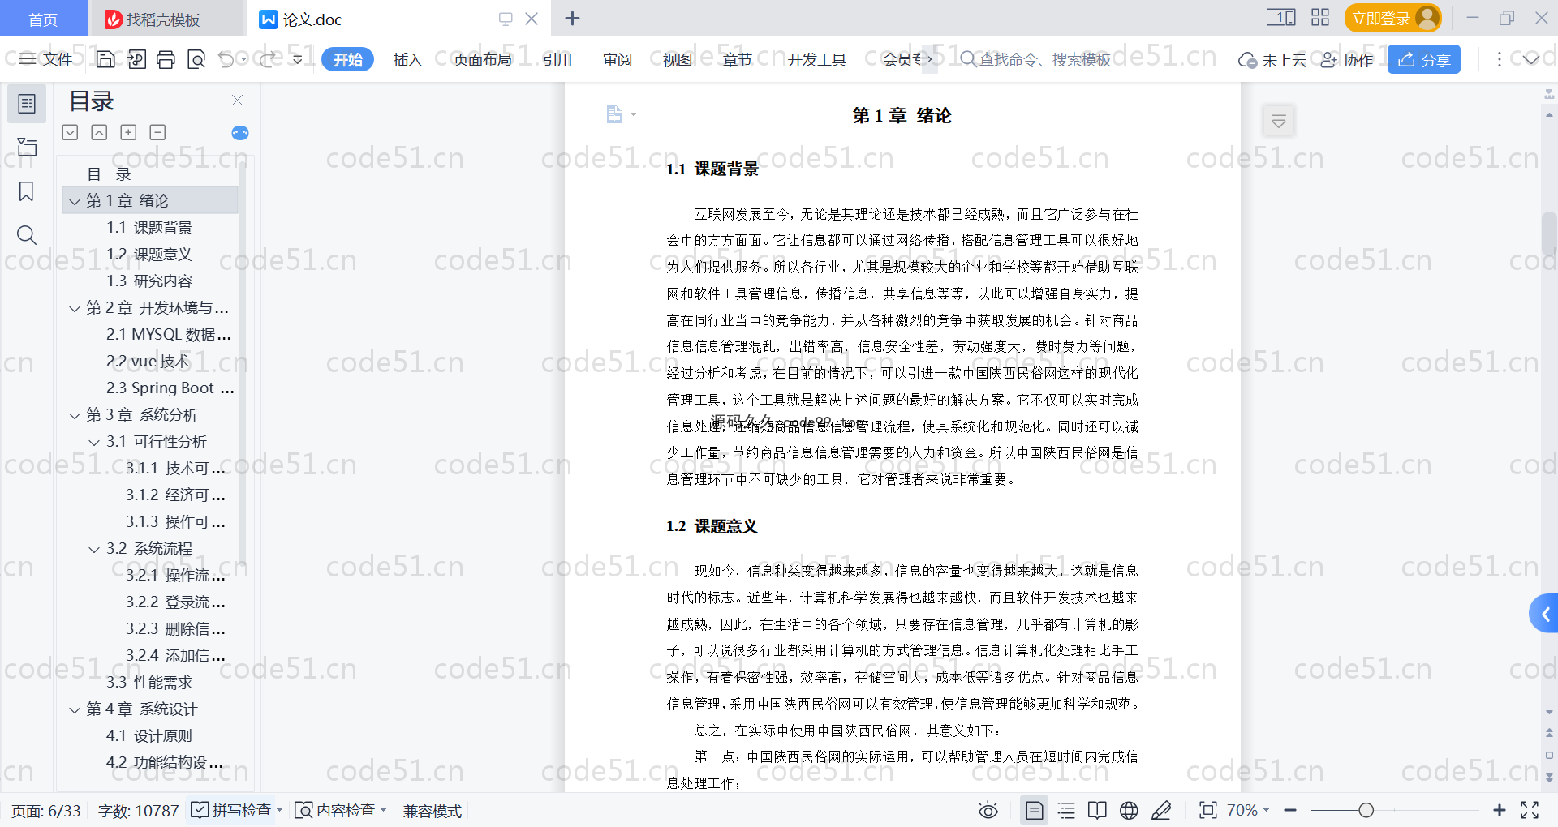Click collapse-up icon in the 目录 panel
The height and width of the screenshot is (827, 1558).
(x=99, y=132)
